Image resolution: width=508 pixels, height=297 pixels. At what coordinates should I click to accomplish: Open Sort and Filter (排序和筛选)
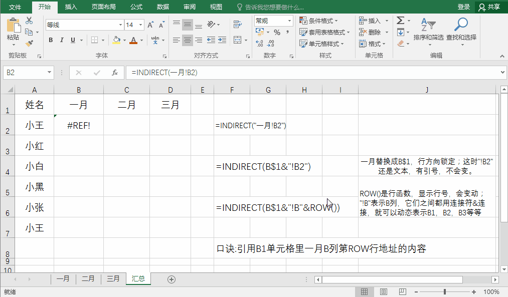(429, 32)
